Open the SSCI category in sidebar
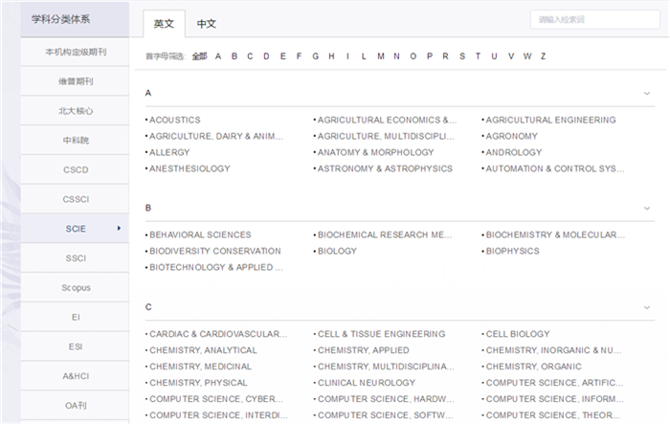 click(x=76, y=258)
